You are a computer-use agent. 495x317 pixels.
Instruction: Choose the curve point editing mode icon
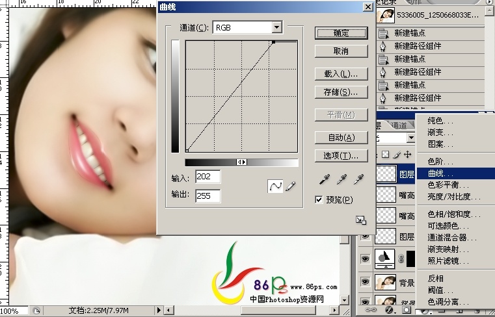[x=275, y=186]
